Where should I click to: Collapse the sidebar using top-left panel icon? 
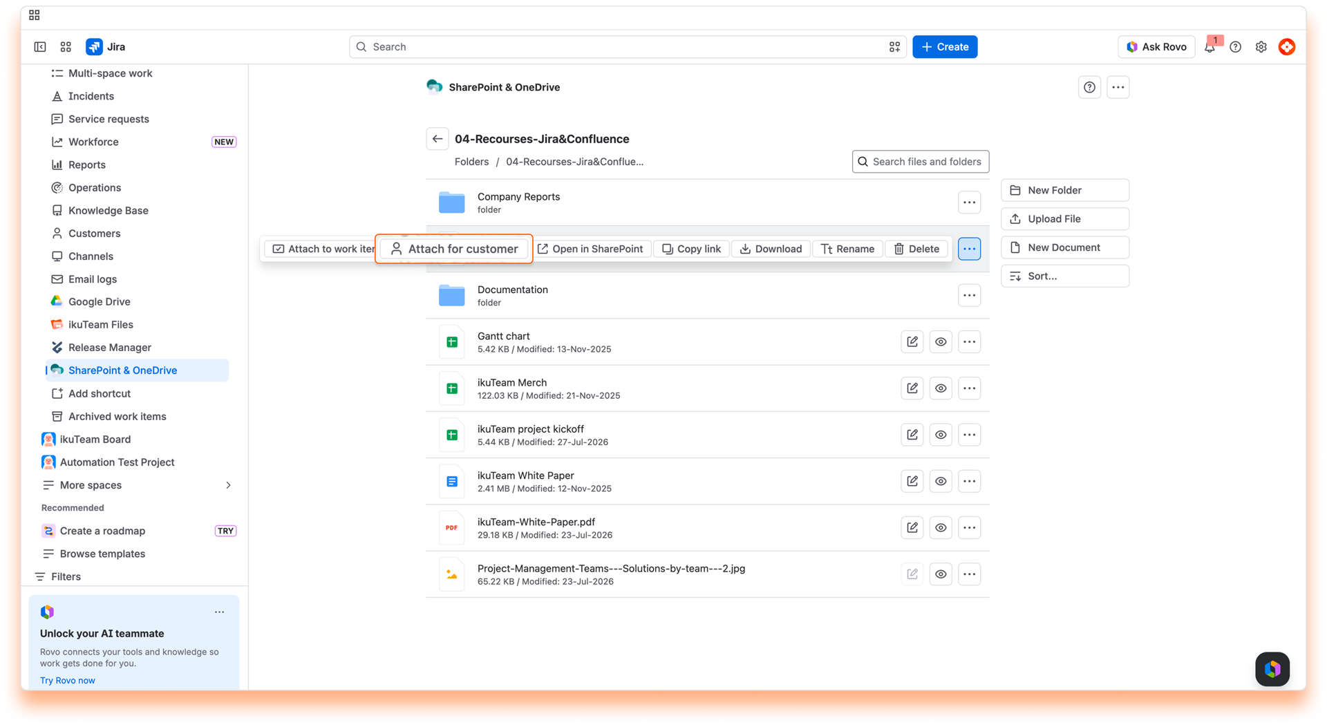[x=40, y=47]
